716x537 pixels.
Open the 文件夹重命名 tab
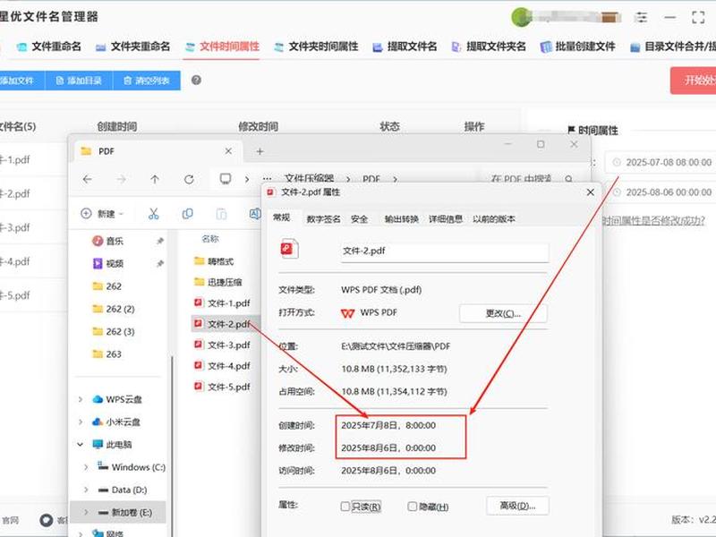[132, 47]
